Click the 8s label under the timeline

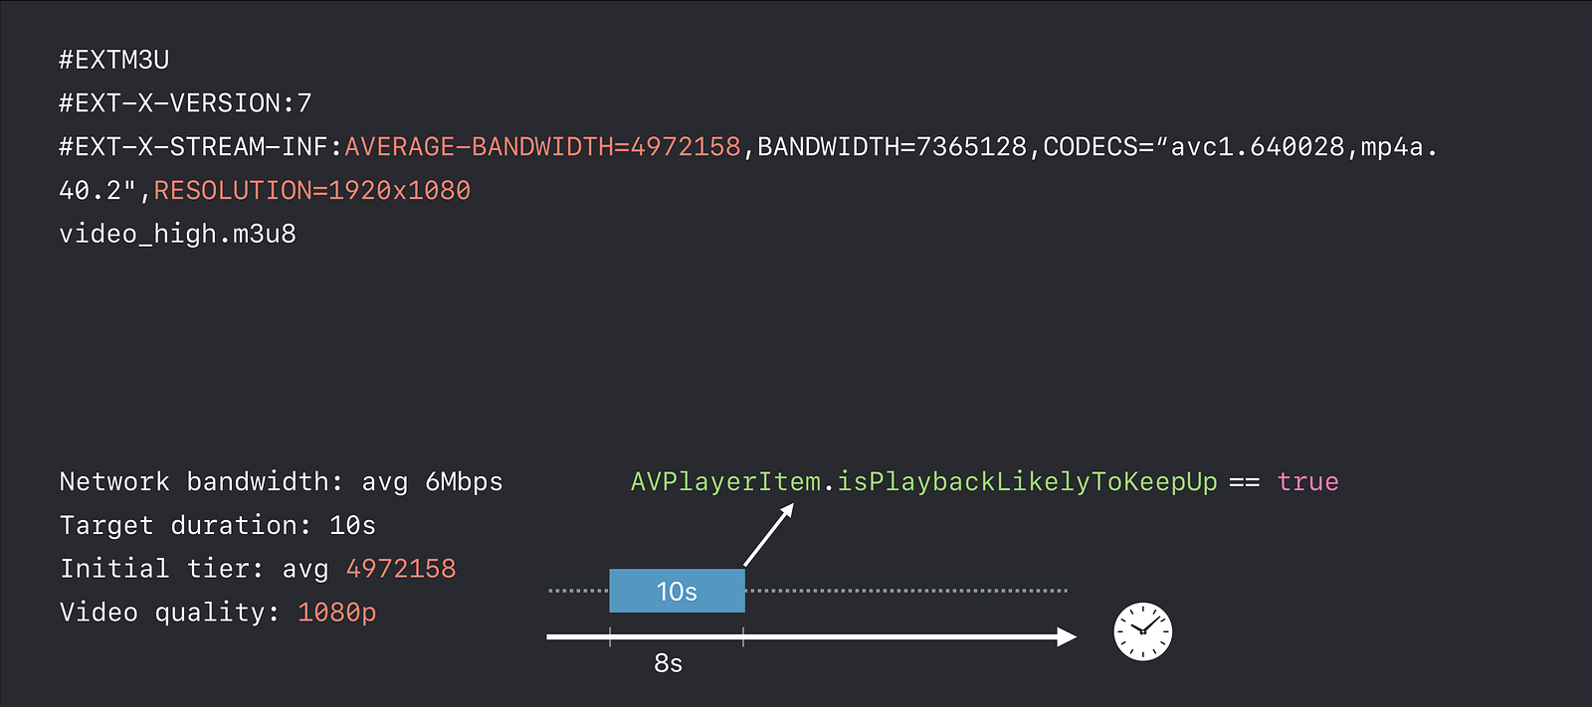click(668, 663)
